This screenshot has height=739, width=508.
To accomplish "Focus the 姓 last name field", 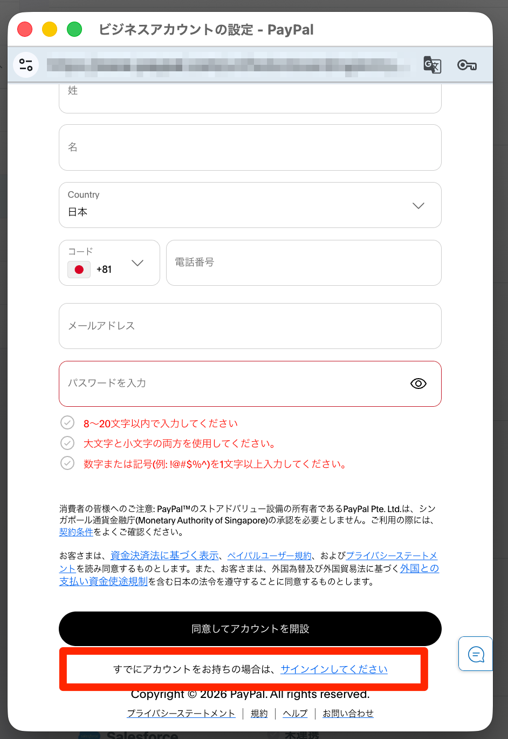I will click(x=250, y=97).
